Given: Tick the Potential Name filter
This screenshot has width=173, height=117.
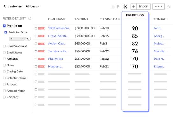Looking at the screenshot, I should tap(4, 78).
